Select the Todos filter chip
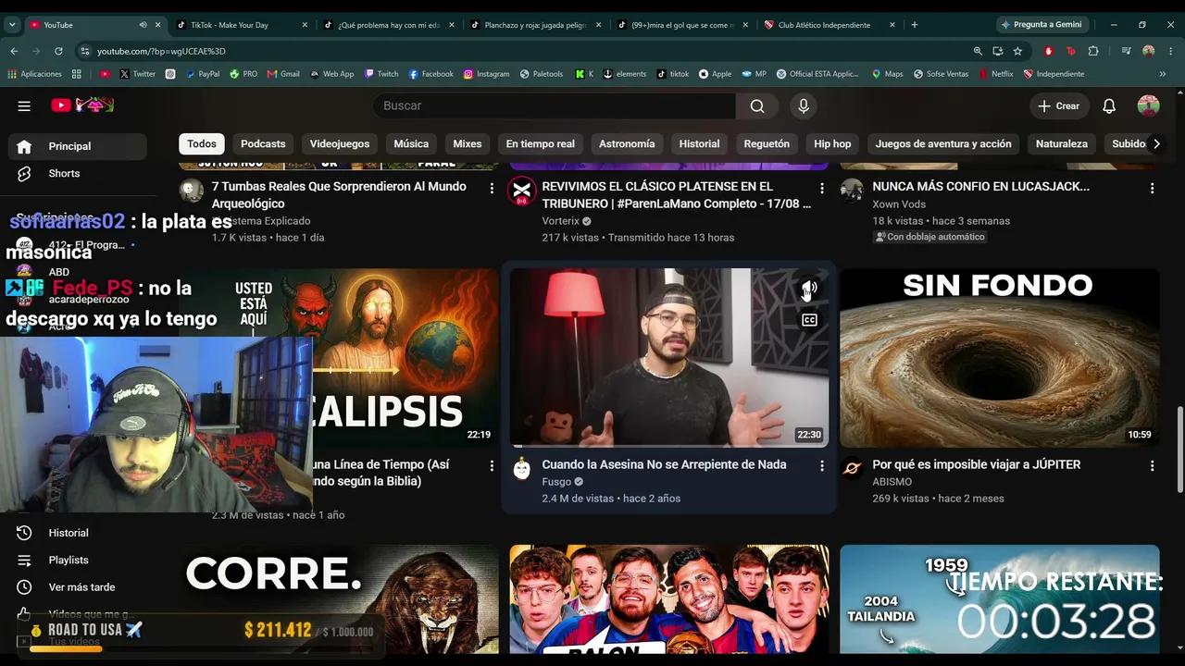This screenshot has height=666, width=1185. [x=202, y=143]
